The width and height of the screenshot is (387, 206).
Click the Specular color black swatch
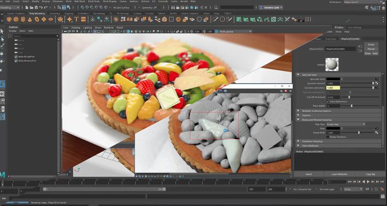tap(333, 79)
